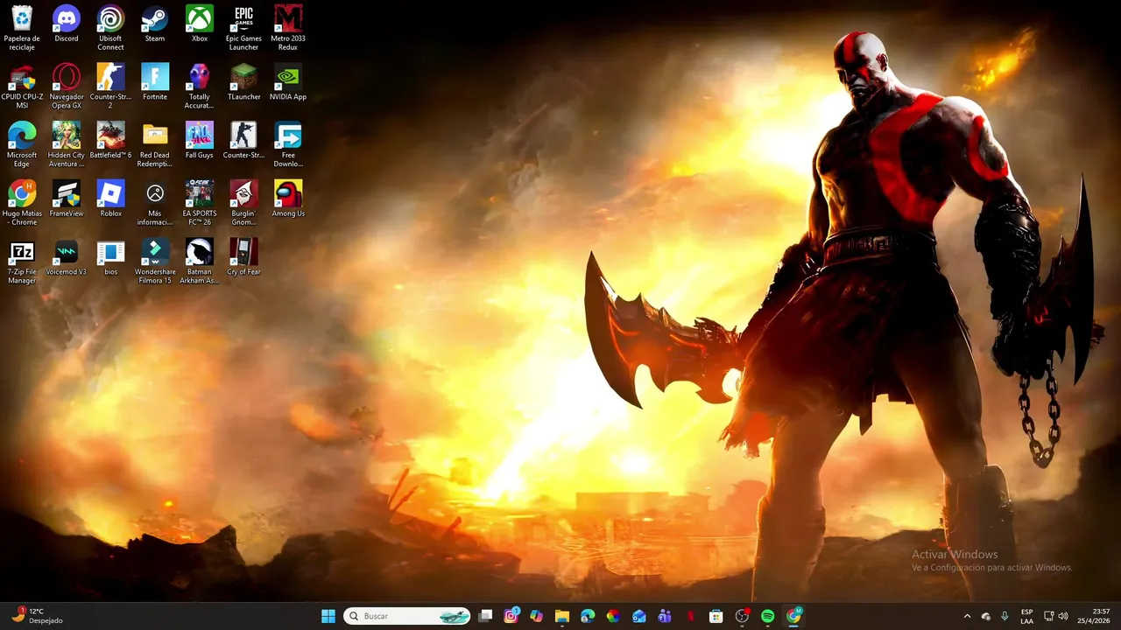The width and height of the screenshot is (1121, 630).
Task: Select the NVIDIA App shortcut
Action: pos(288,82)
